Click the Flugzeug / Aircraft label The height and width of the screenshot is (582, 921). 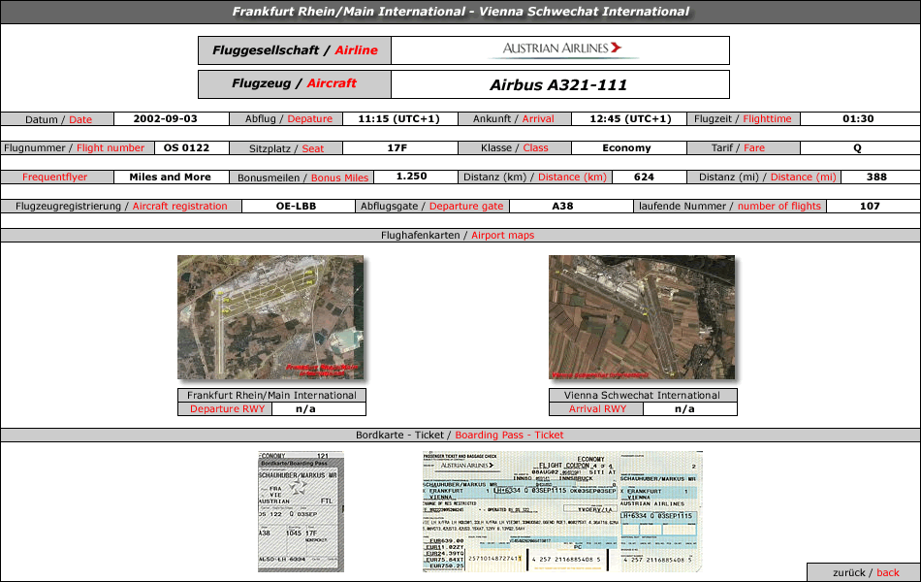(295, 83)
